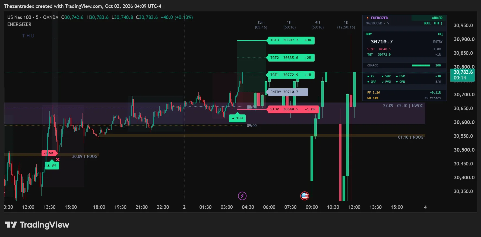Click the OPN condition indicator
This screenshot has height=237, width=481.
(x=400, y=82)
